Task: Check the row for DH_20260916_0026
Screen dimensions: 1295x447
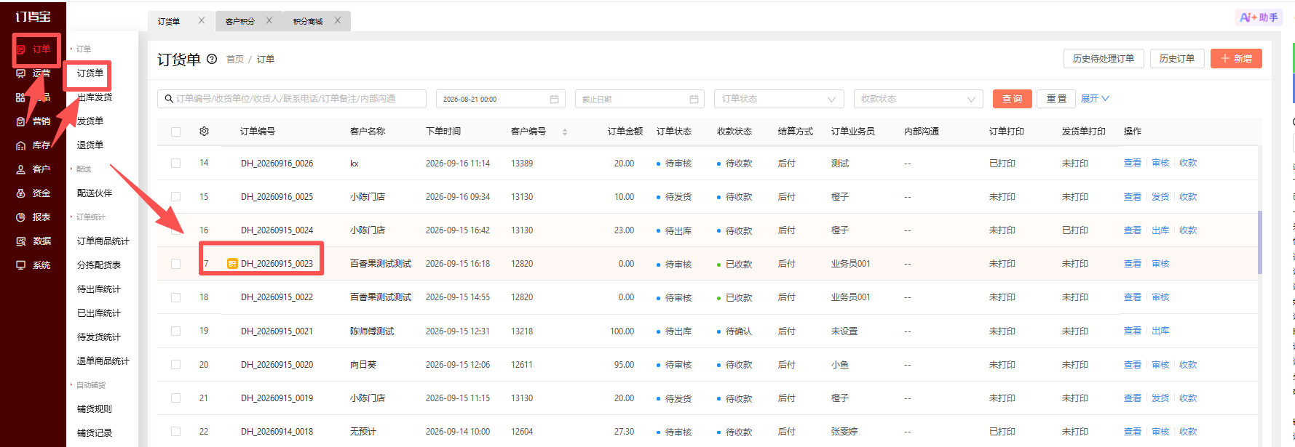Action: 175,164
